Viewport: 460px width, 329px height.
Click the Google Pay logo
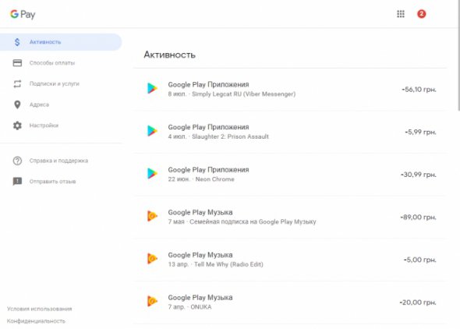23,14
